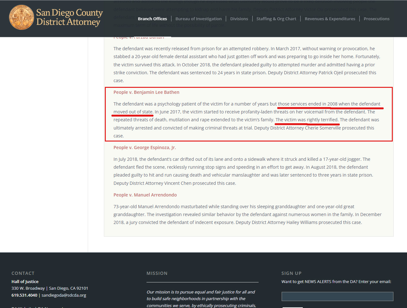Open Staffing & Org Chart page

click(276, 19)
